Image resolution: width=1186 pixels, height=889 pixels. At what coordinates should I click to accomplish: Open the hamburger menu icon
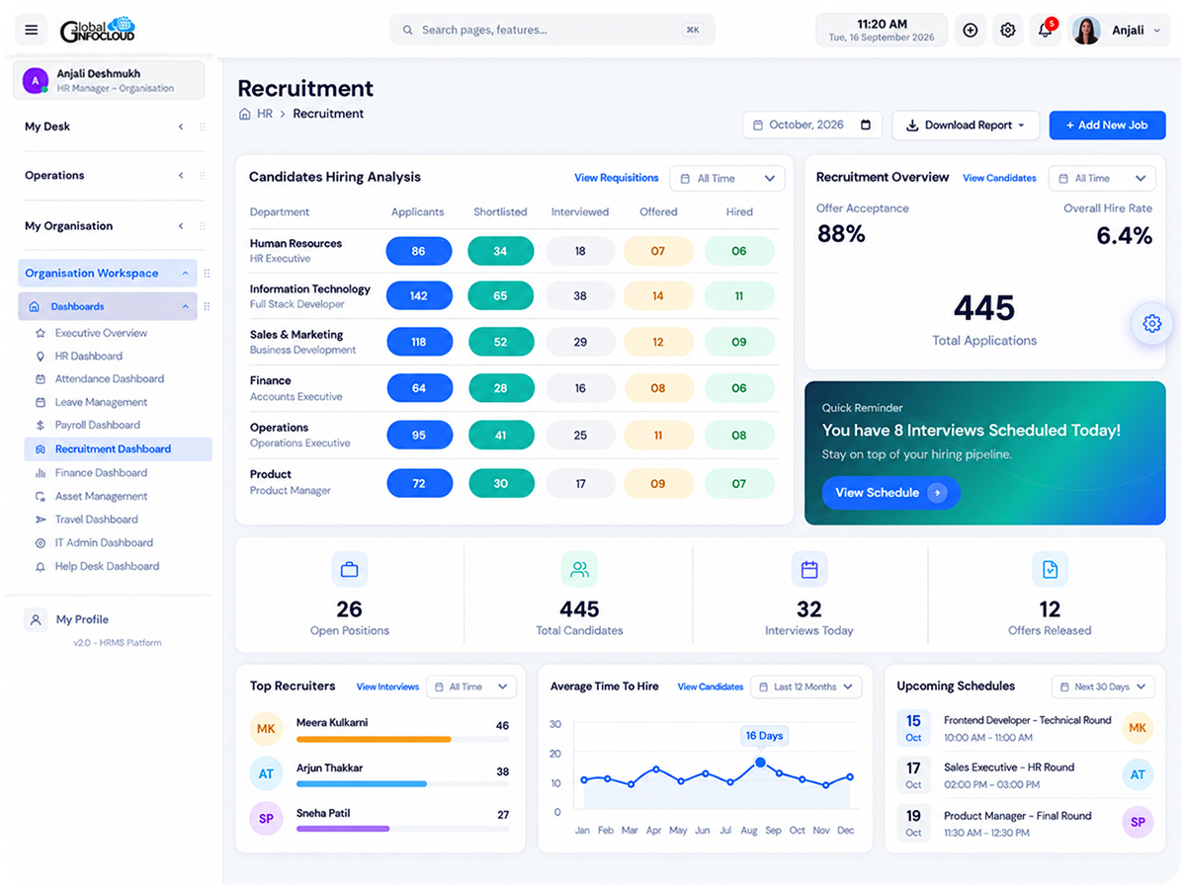[32, 30]
